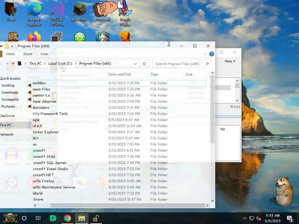Select Desktop in Quick access

pyautogui.click(x=8, y=85)
